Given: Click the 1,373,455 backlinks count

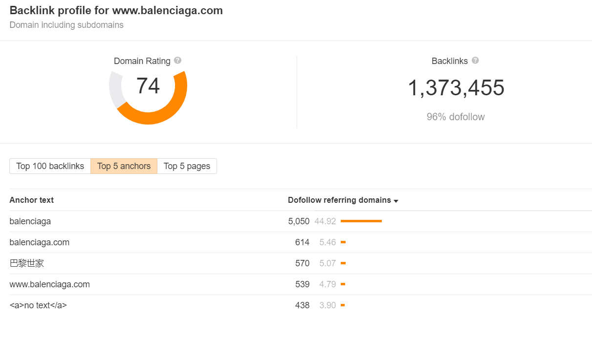Looking at the screenshot, I should 456,88.
